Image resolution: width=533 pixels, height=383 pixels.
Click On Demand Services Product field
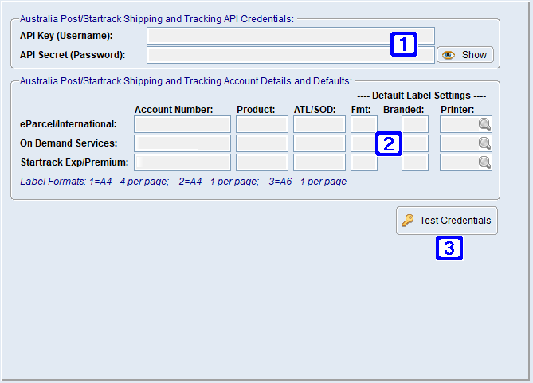pos(262,143)
